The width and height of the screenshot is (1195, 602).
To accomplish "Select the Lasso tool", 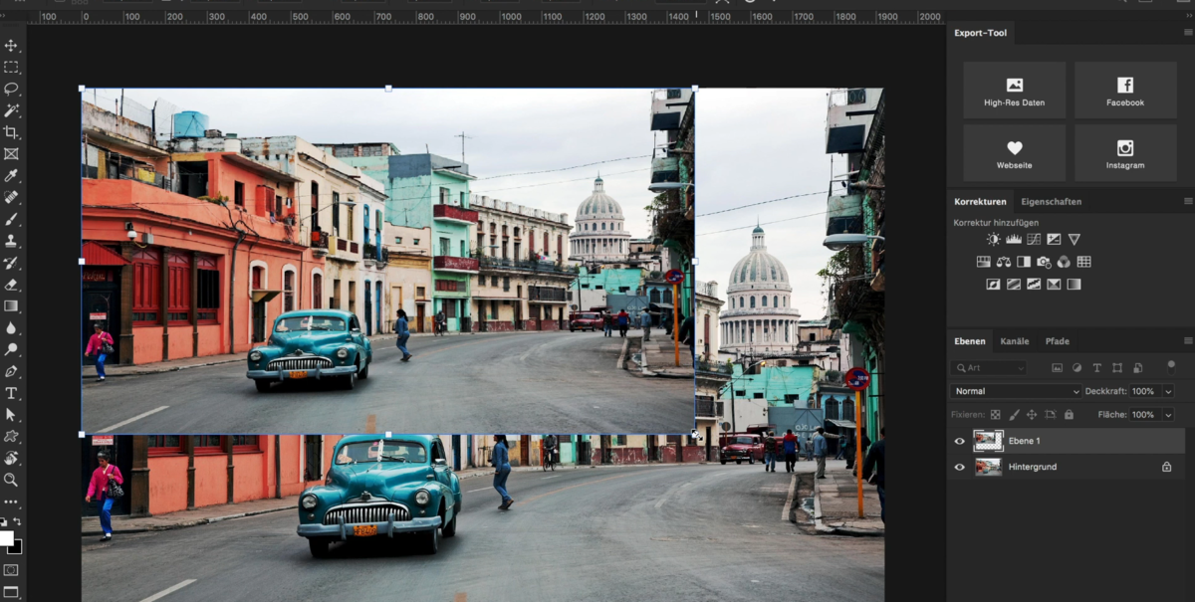I will (12, 88).
